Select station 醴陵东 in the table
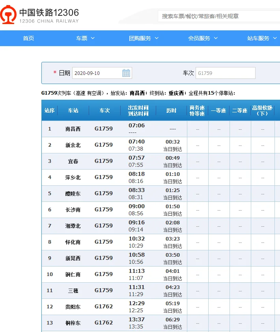Viewport: 280px width, 332px height. [73, 194]
